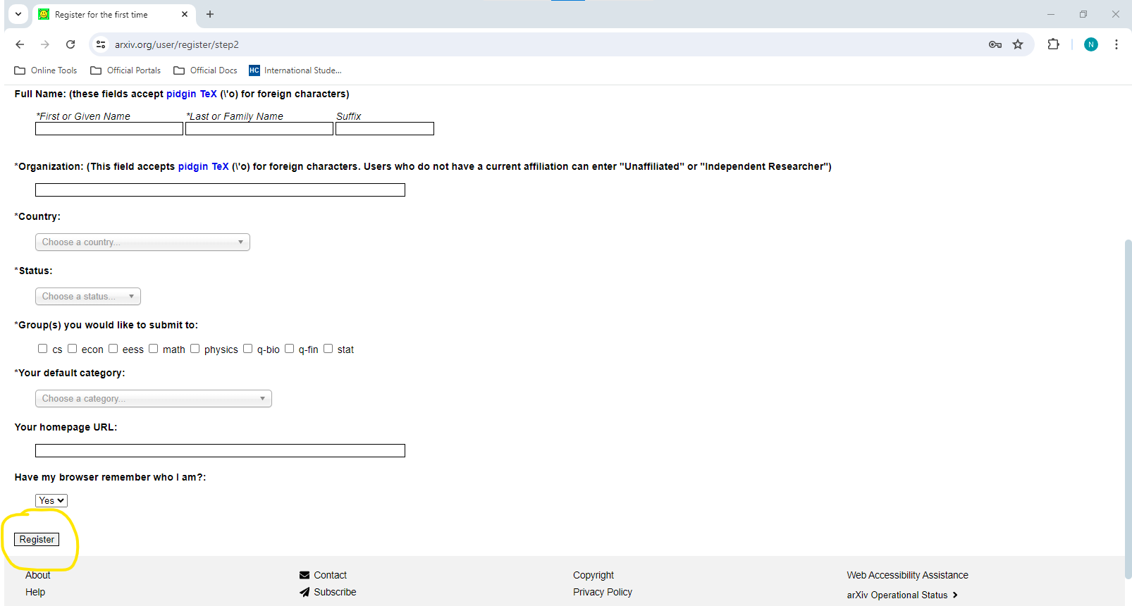Follow the pidgin TeX link in Full Name
1132x606 pixels.
pos(192,94)
